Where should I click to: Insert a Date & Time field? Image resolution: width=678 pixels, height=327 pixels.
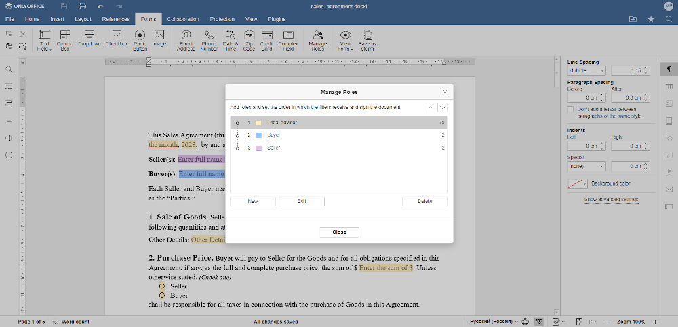coord(231,37)
